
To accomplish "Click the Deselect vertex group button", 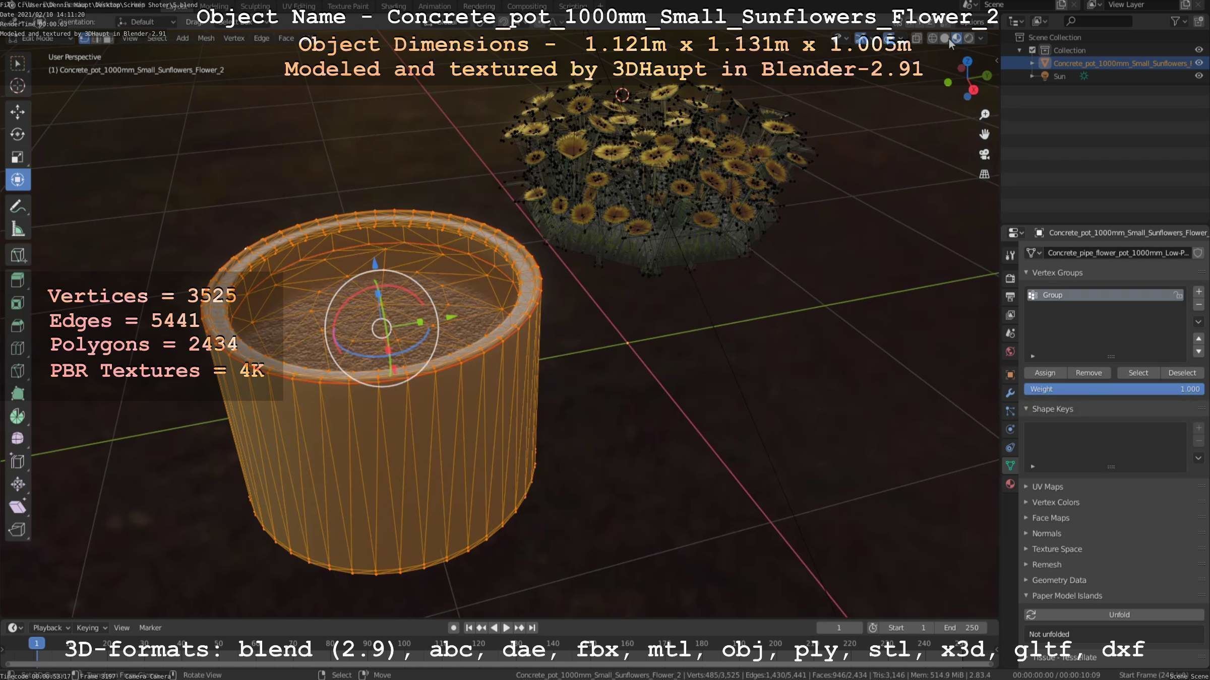I will [x=1182, y=373].
